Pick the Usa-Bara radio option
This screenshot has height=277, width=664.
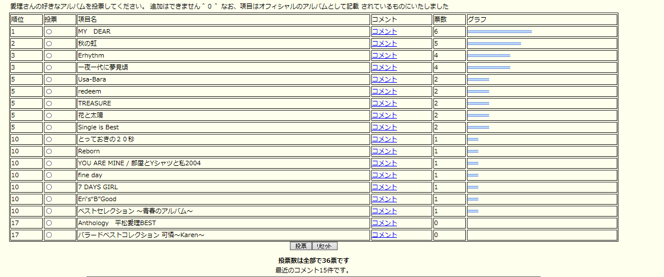coord(49,80)
